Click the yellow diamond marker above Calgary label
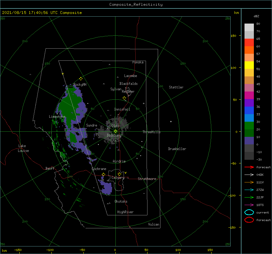This screenshot has width=272, height=254. [119, 174]
